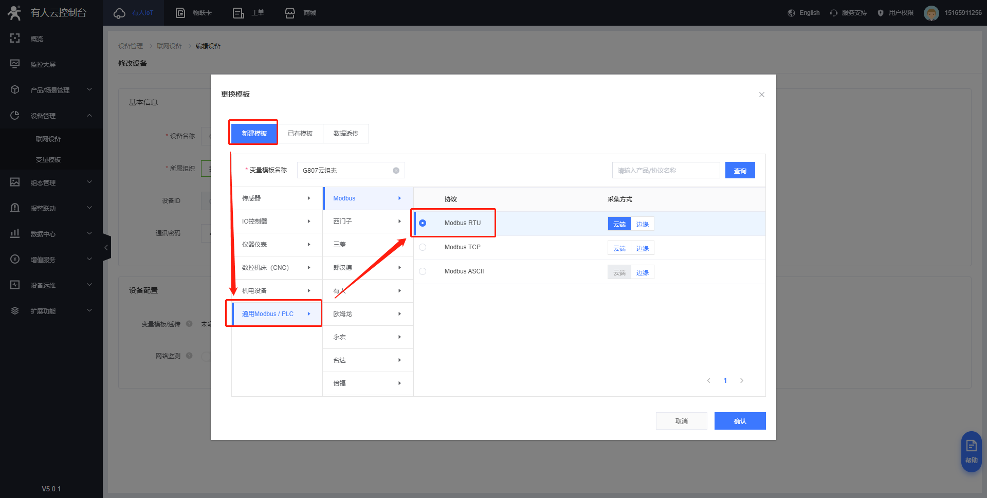The height and width of the screenshot is (498, 987).
Task: Click the 确认 confirm button
Action: [x=740, y=421]
